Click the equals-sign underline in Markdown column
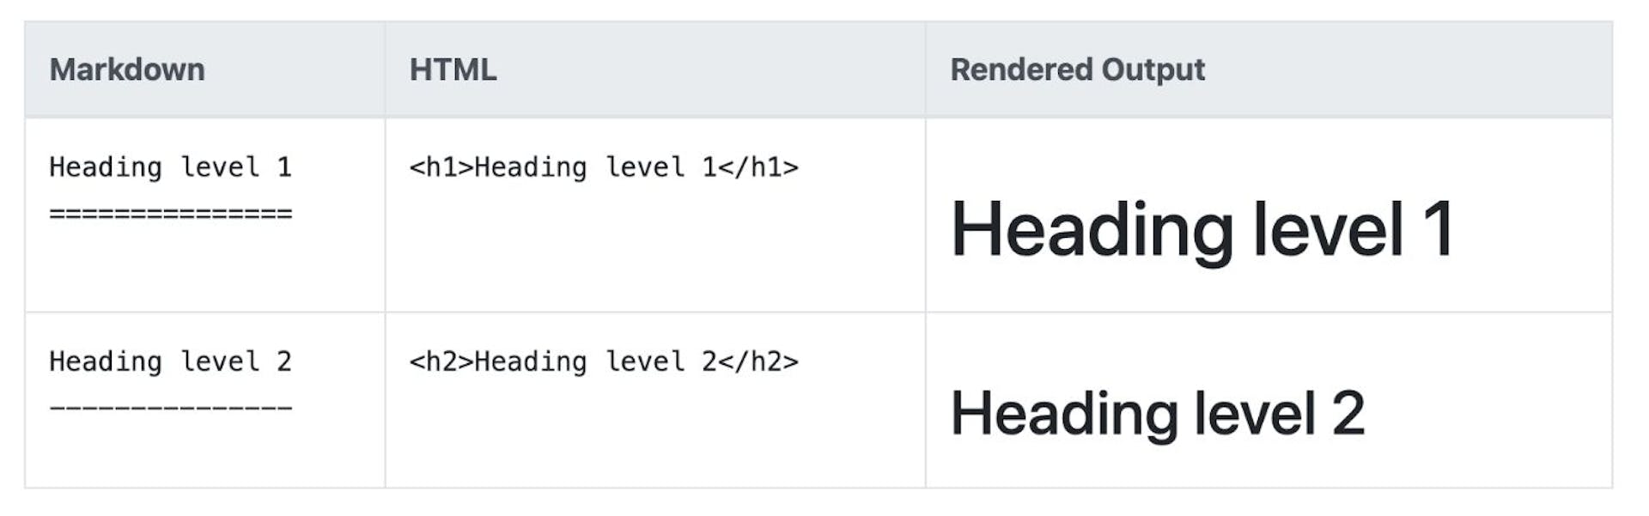The height and width of the screenshot is (516, 1649). pyautogui.click(x=170, y=213)
